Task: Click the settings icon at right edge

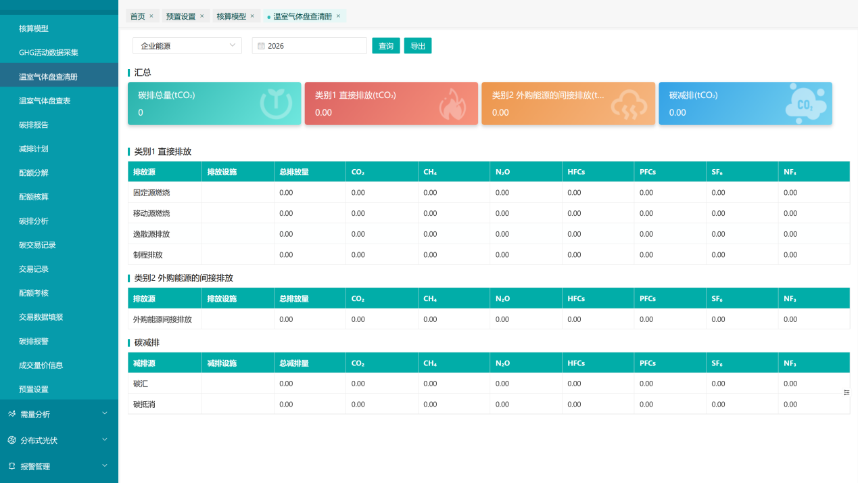Action: click(847, 392)
